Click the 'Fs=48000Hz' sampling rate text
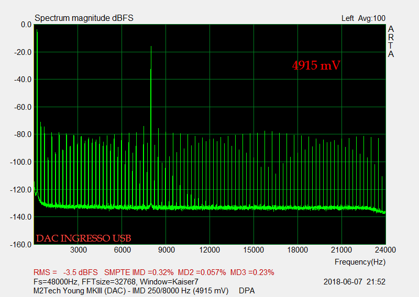 pos(56,282)
